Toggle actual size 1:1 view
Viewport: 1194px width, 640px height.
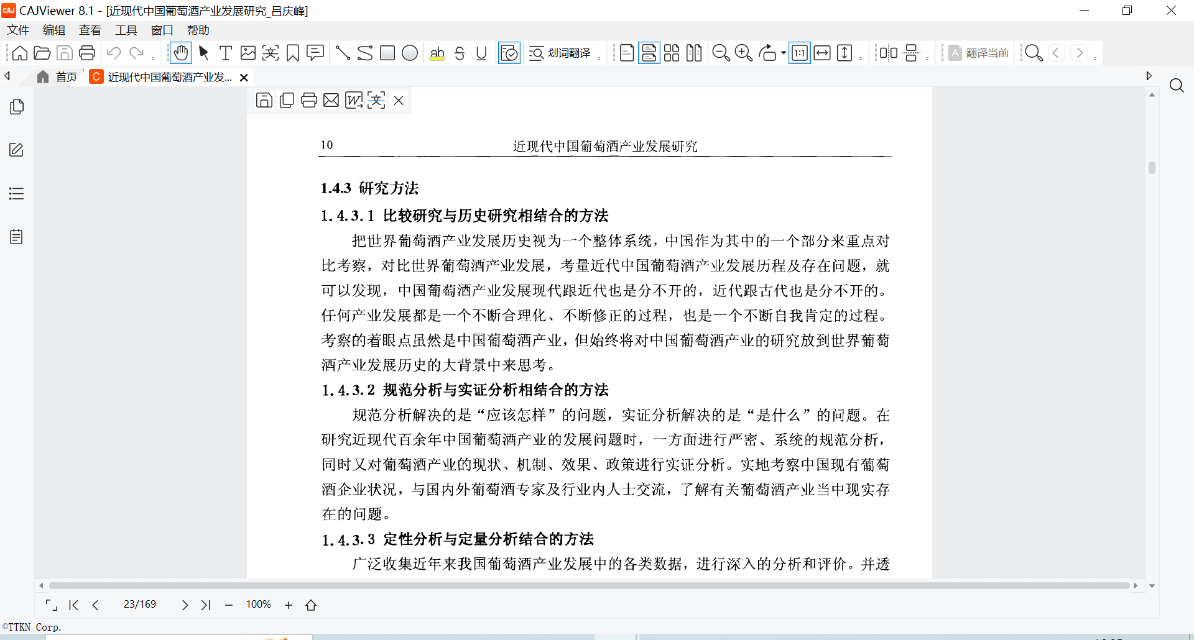[800, 53]
